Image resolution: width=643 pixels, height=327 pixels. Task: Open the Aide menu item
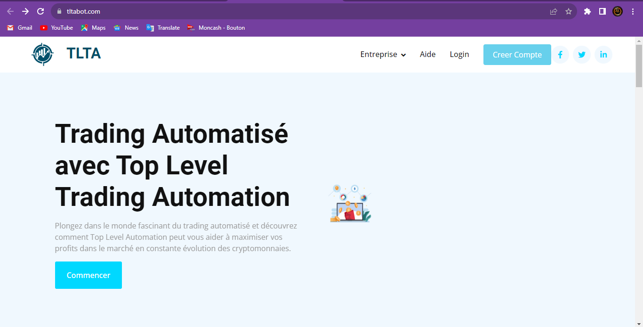tap(427, 55)
